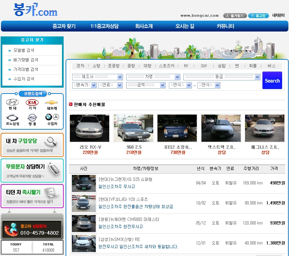This screenshot has height=256, width=289.
Task: Click the 뉴SM3 listing photo
Action: click(x=84, y=244)
